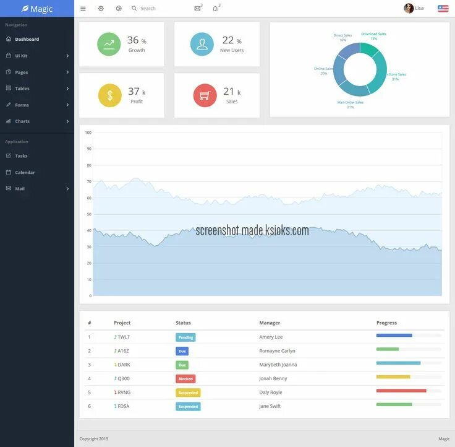Image resolution: width=455 pixels, height=447 pixels.
Task: Click manager name Jonah Benny
Action: [x=273, y=379]
